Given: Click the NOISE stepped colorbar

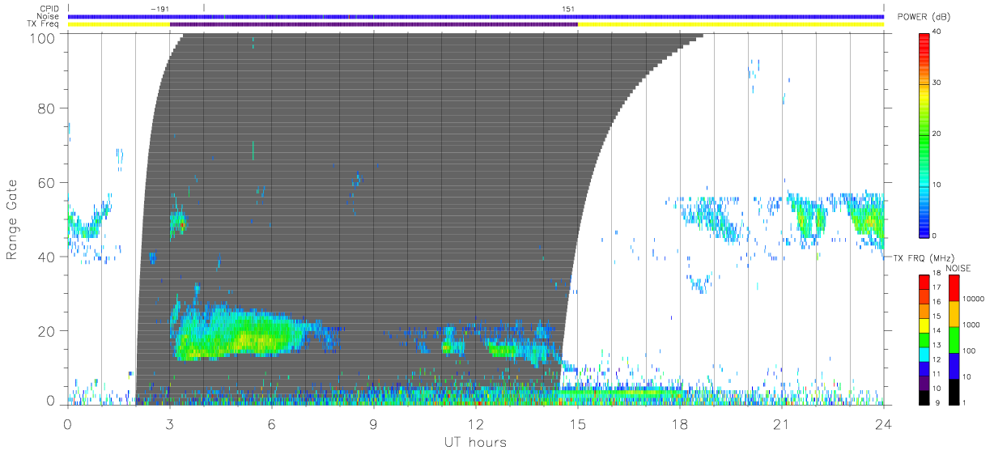Looking at the screenshot, I should click(953, 340).
